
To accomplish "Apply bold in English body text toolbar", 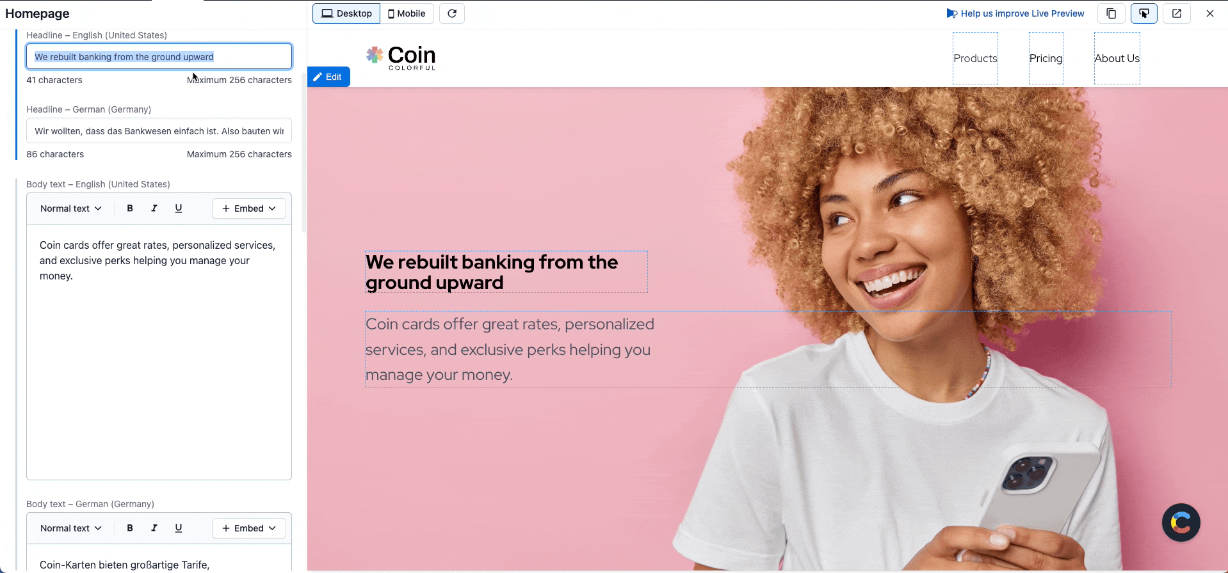I will pyautogui.click(x=130, y=208).
